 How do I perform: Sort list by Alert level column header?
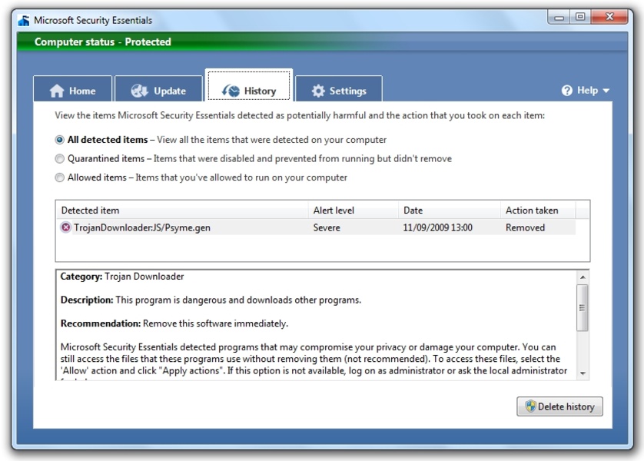tap(334, 211)
